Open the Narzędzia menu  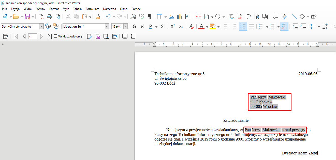109,9
